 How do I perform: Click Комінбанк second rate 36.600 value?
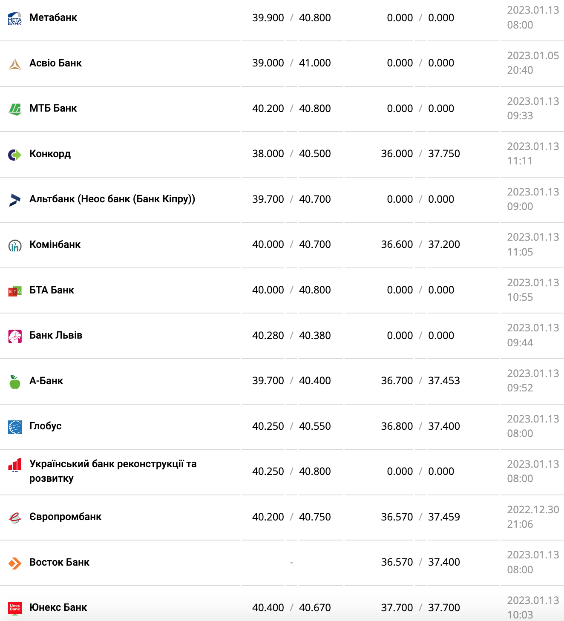pos(397,244)
